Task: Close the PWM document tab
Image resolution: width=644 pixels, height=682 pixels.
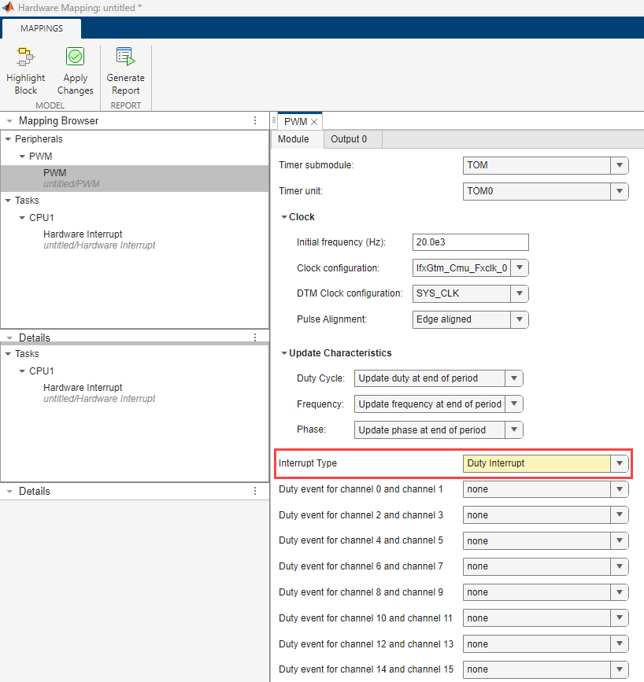Action: (315, 122)
